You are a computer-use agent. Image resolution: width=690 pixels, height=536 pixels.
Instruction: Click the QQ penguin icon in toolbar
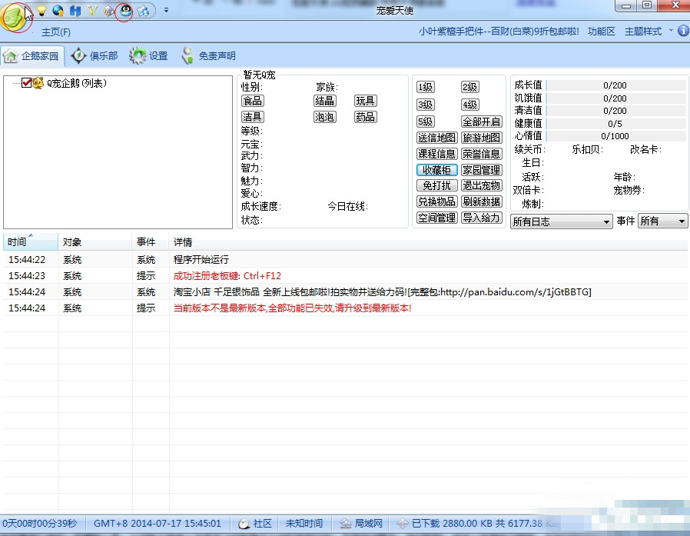(124, 10)
